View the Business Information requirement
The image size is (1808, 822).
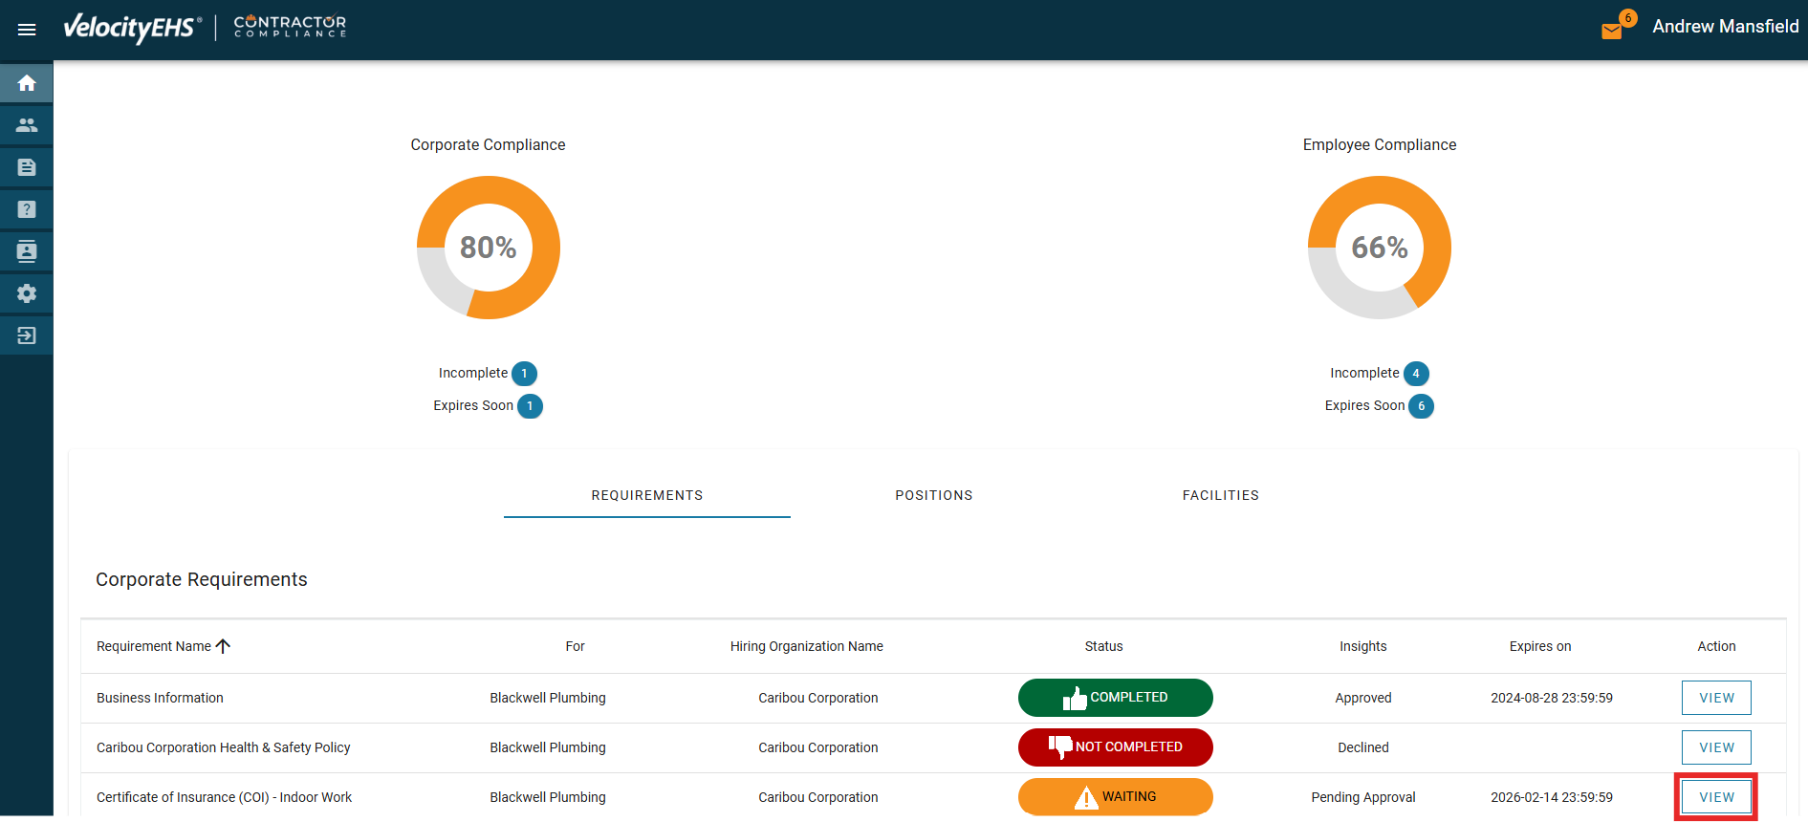tap(1715, 698)
